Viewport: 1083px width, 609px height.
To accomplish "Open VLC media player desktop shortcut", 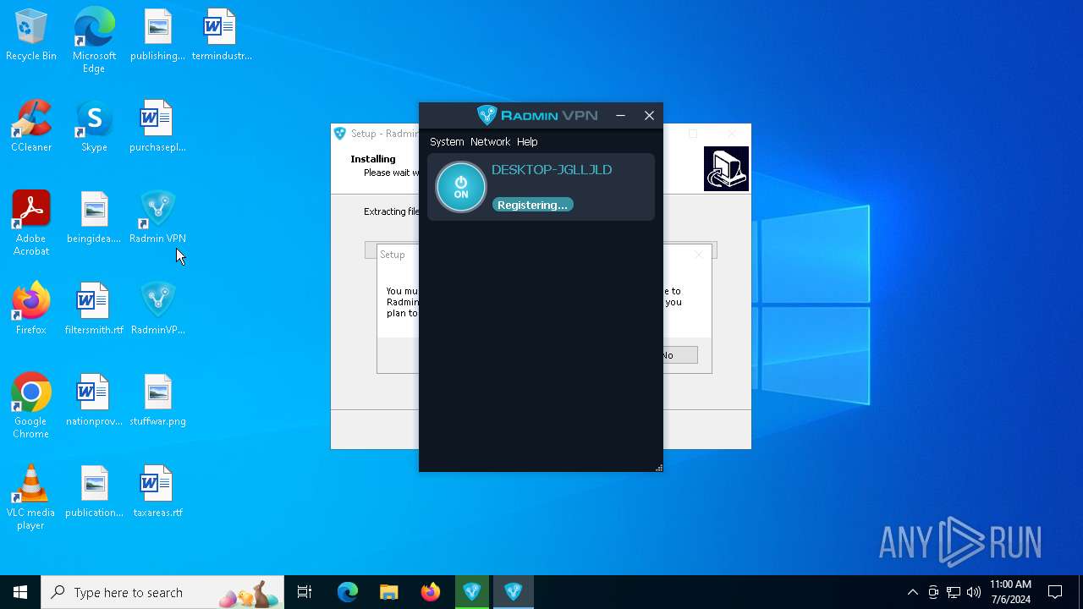I will pyautogui.click(x=31, y=497).
